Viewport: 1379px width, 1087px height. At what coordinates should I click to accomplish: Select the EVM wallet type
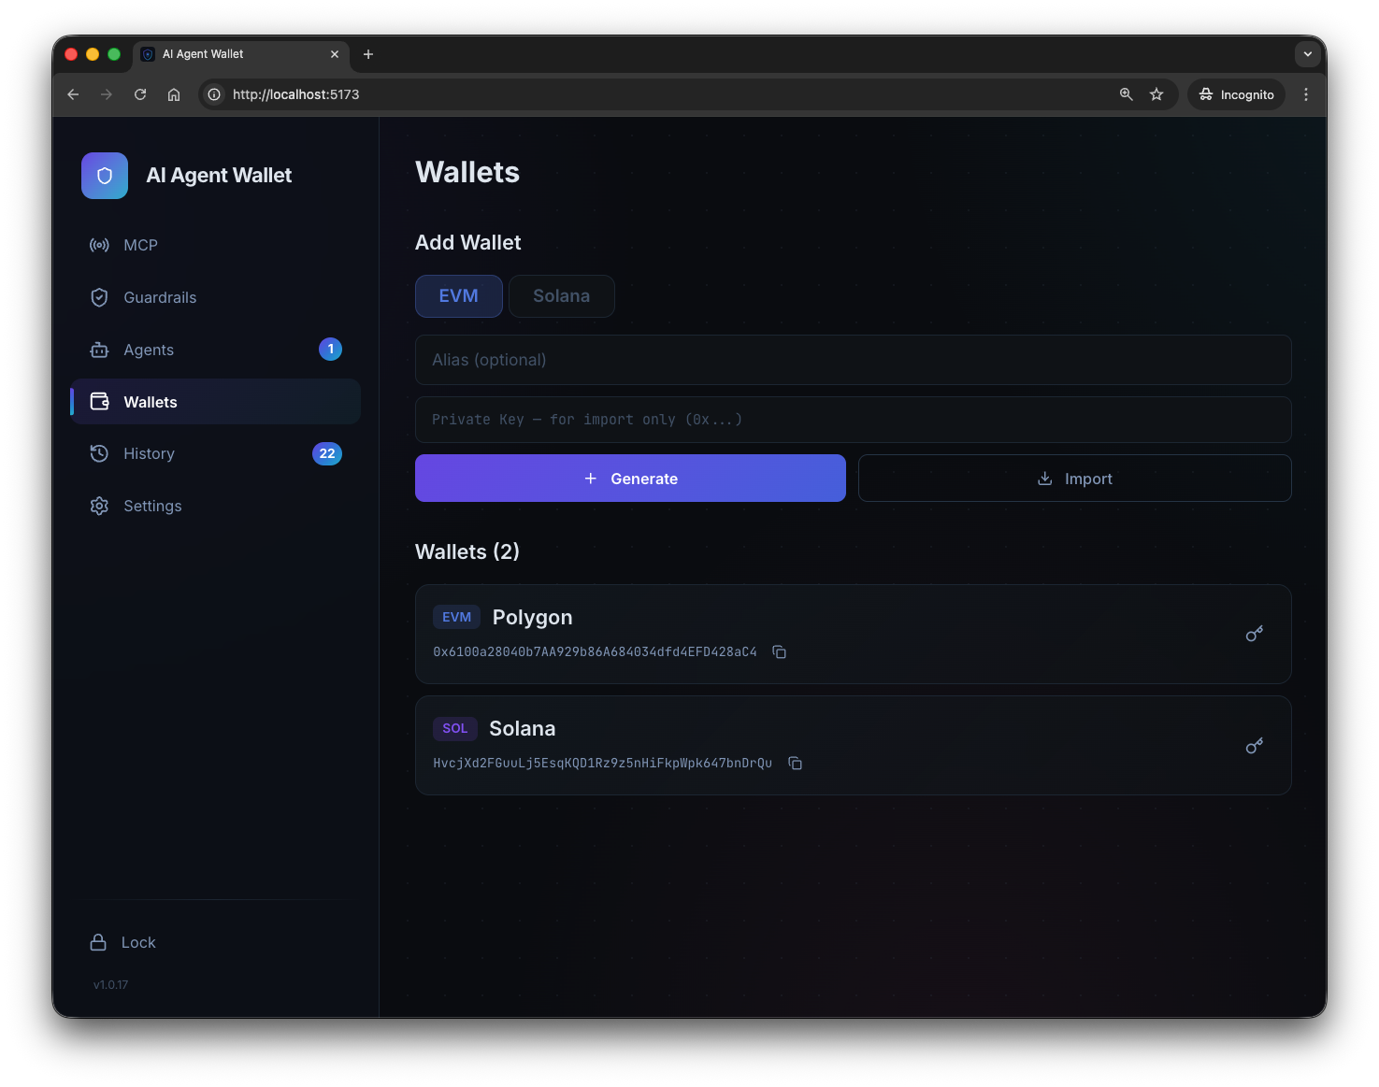coord(458,296)
